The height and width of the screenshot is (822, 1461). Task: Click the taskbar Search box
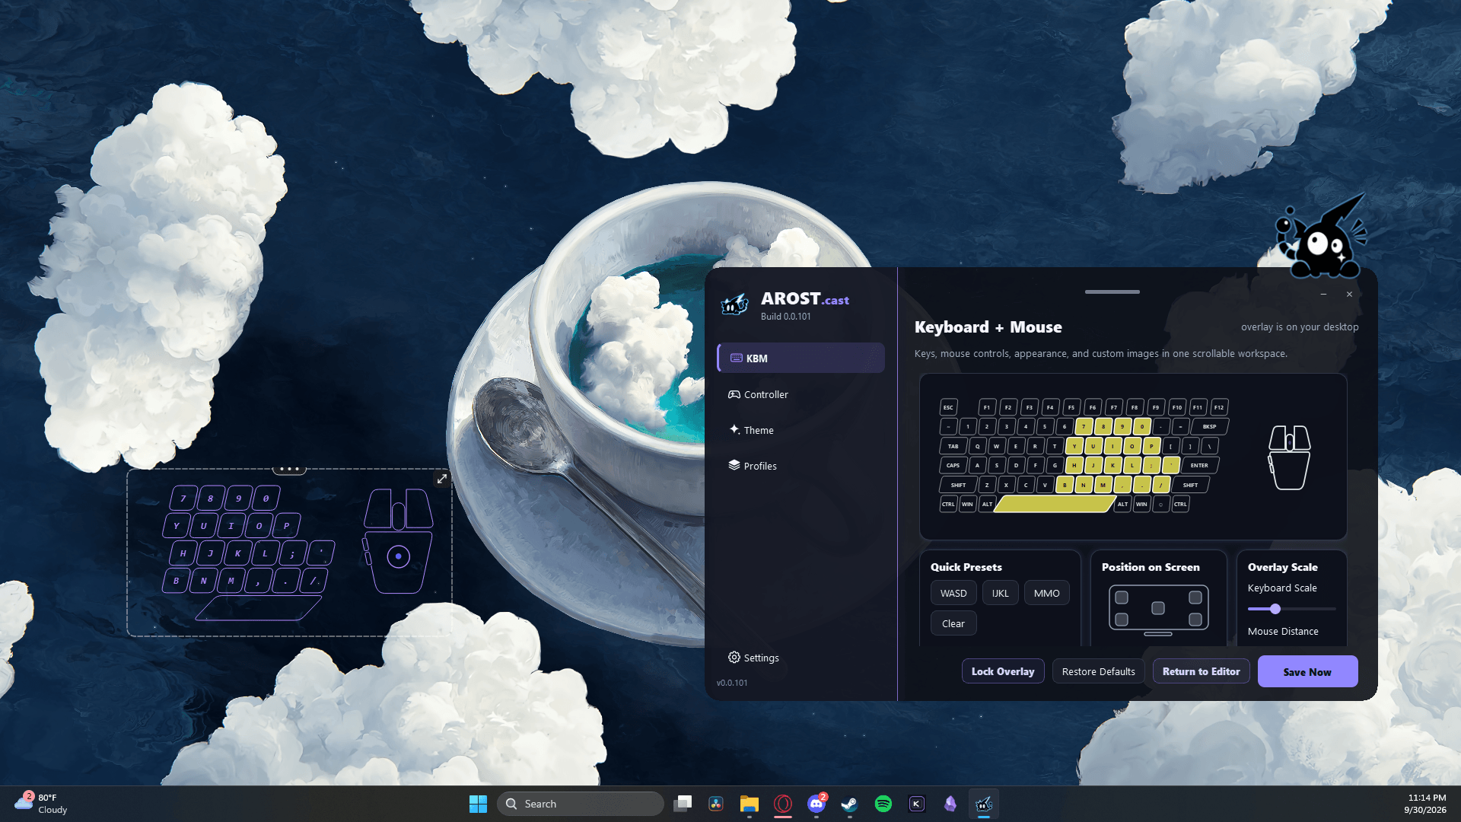(581, 804)
